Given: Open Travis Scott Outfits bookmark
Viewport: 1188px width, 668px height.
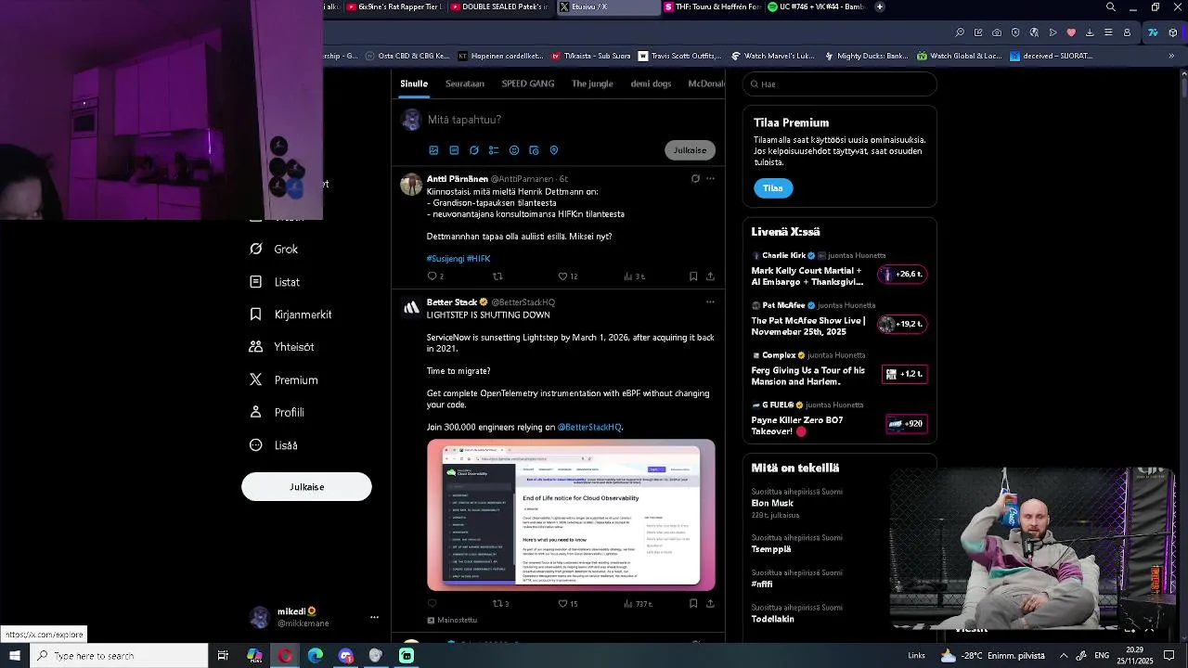Looking at the screenshot, I should (679, 56).
